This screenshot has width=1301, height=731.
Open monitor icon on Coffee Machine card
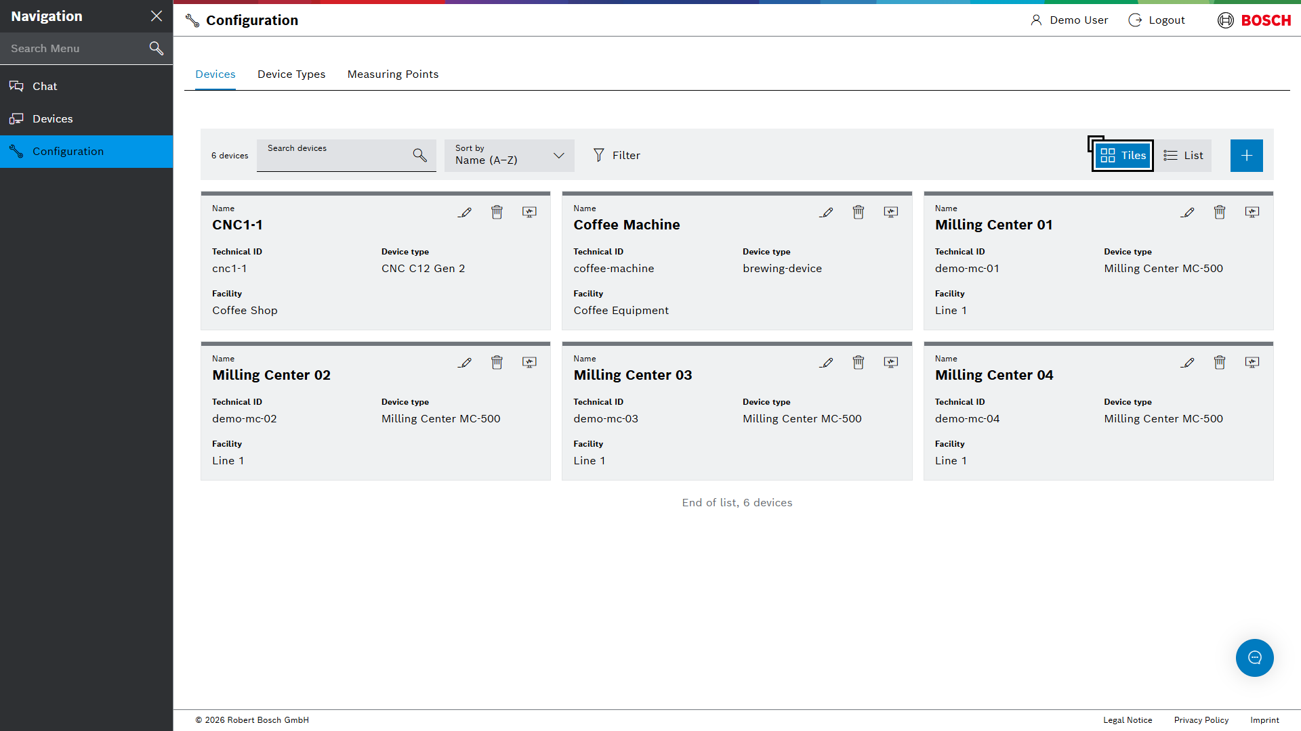click(x=891, y=213)
